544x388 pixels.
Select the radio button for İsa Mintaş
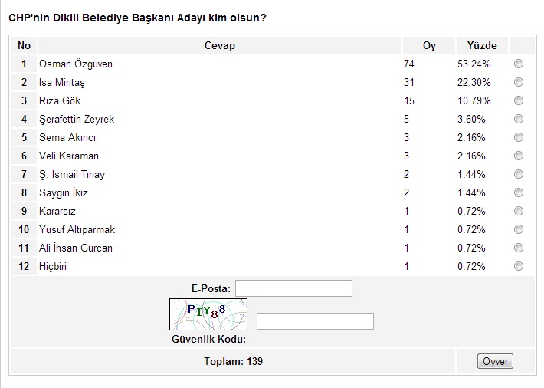click(519, 82)
